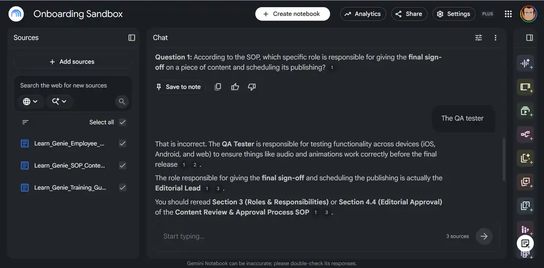
Task: Click the chat scrollbar thumb
Action: click(504, 160)
